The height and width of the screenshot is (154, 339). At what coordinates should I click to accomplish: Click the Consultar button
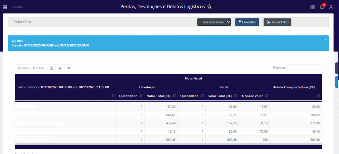pyautogui.click(x=247, y=22)
